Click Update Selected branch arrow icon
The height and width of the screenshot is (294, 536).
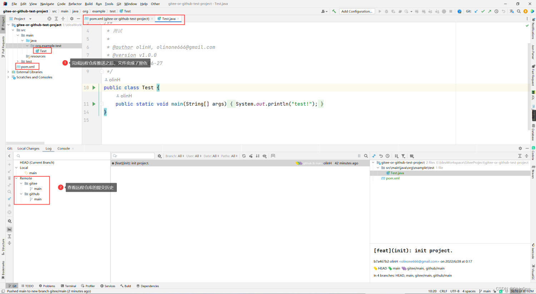(x=9, y=171)
